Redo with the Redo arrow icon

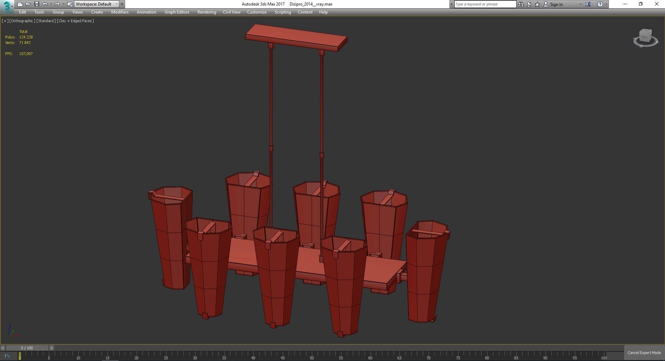(57, 4)
